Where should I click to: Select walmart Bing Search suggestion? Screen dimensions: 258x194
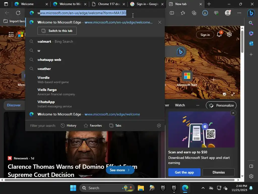[95, 42]
